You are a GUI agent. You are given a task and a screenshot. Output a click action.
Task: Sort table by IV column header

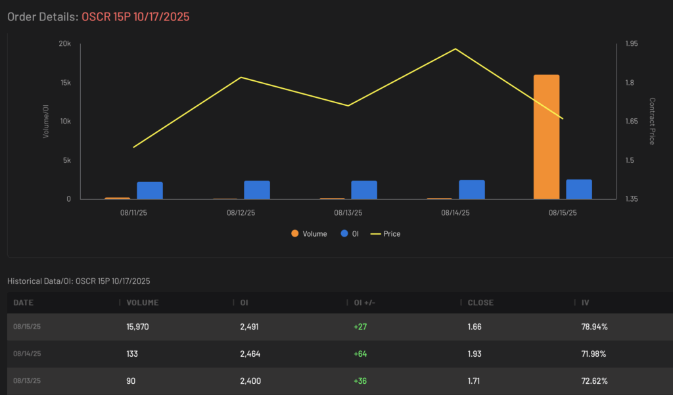[x=585, y=303]
